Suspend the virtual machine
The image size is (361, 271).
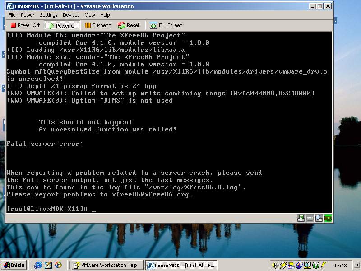[98, 25]
